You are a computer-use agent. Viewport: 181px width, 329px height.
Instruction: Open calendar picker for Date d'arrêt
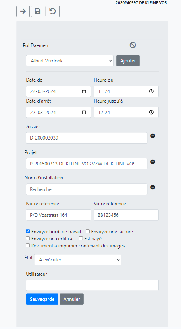pos(84,112)
